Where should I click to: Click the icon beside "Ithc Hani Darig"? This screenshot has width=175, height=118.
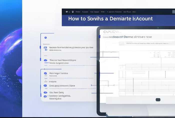click(45, 92)
